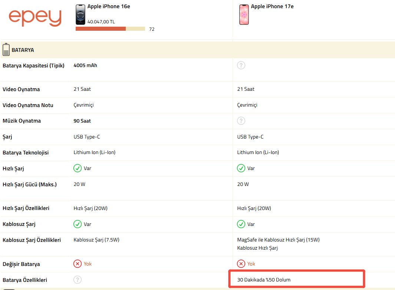
Task: Click green check for iPhone 16e Hızlı Şarj
Action: [78, 169]
